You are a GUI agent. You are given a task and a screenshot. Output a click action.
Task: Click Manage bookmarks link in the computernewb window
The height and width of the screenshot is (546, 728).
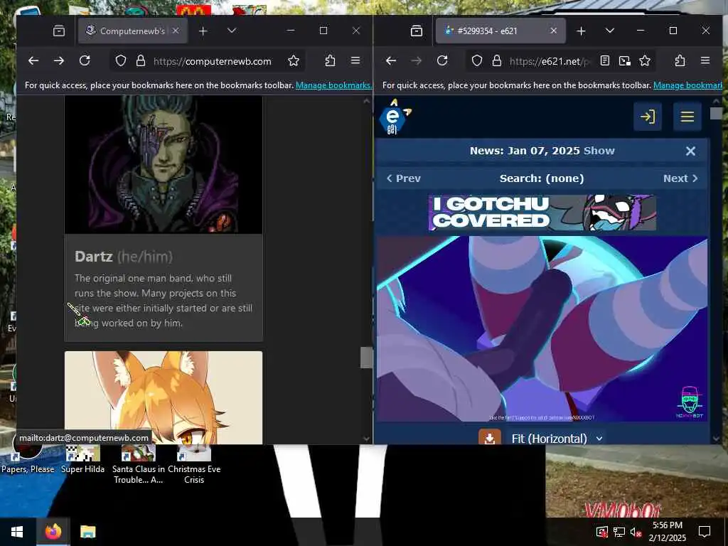(x=333, y=85)
